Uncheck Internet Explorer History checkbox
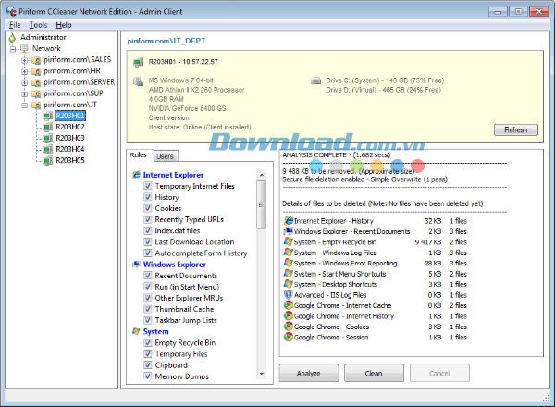This screenshot has width=555, height=407. (148, 197)
